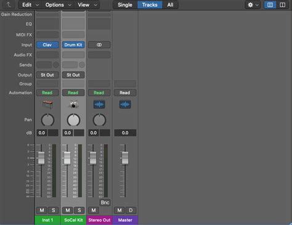
Task: Open the gear settings menu
Action: tap(253, 5)
